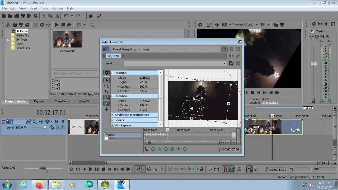Open the Project Media Views dropdown arrow

(x=85, y=25)
